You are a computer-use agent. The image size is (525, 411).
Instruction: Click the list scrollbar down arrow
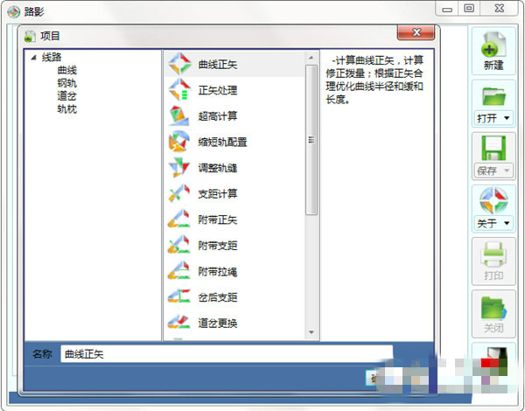point(311,332)
